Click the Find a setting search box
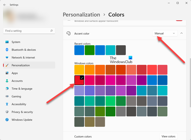 (x=26, y=31)
